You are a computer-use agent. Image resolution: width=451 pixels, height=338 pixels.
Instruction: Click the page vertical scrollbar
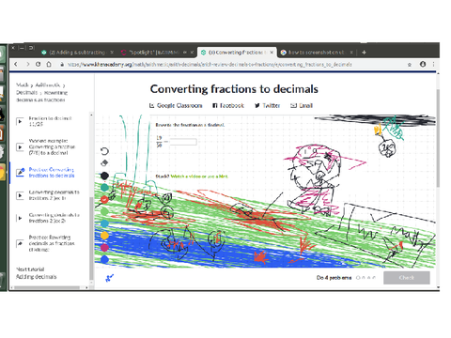point(438,138)
